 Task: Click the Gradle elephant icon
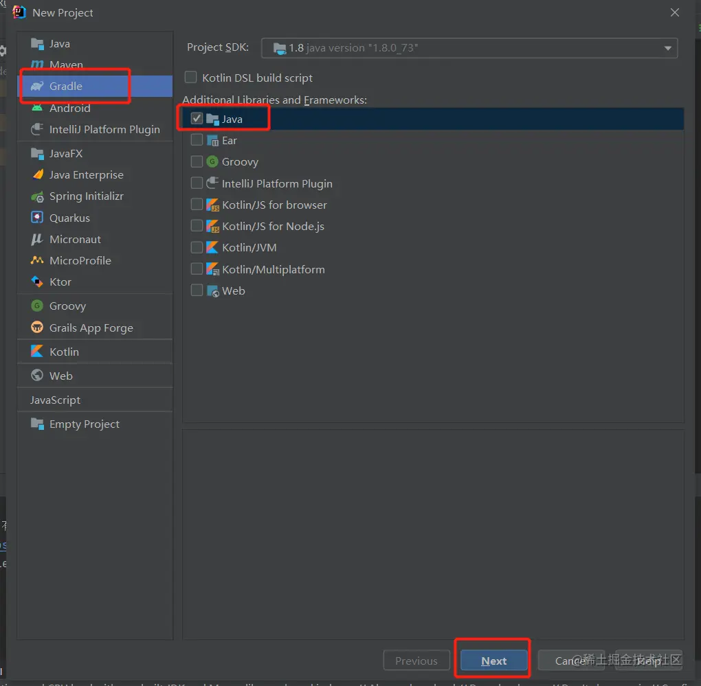[37, 87]
